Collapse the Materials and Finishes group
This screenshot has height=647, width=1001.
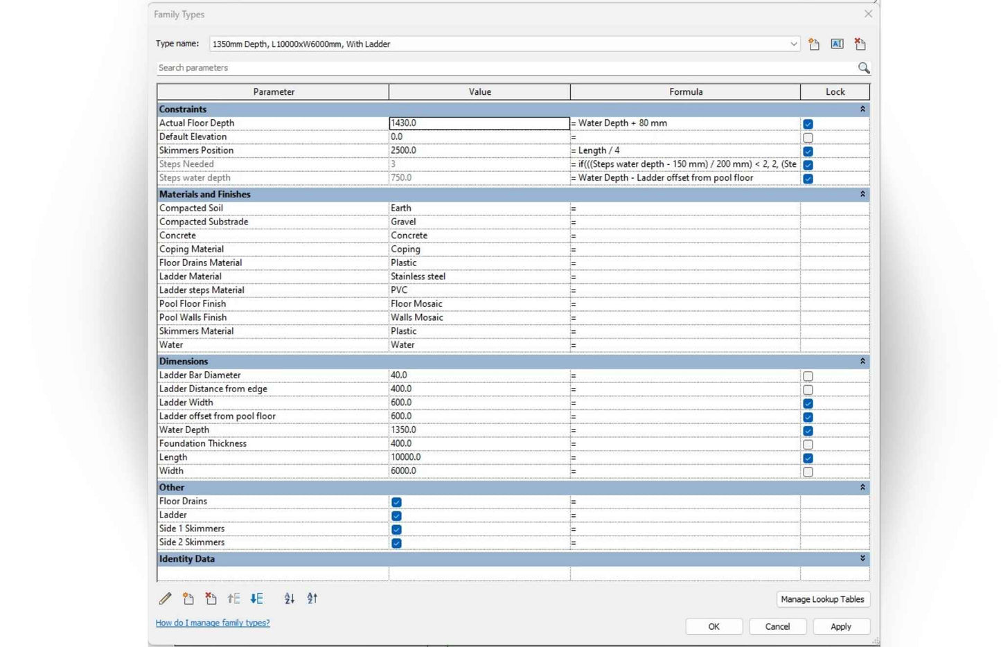coord(862,194)
